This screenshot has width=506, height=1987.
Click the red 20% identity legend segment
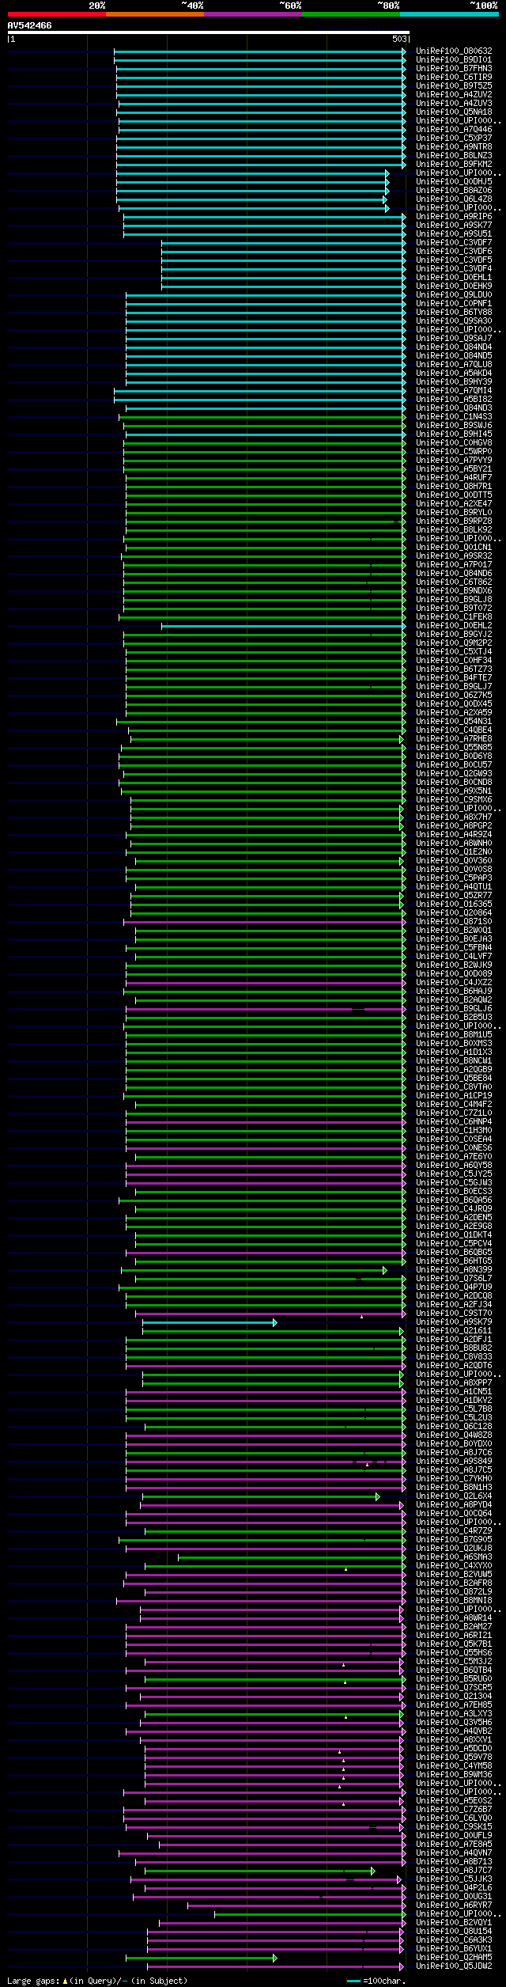click(x=57, y=14)
